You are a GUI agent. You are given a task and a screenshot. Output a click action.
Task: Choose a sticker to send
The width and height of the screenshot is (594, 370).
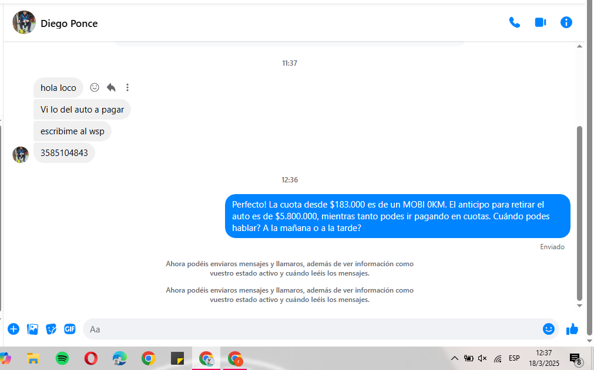point(52,329)
